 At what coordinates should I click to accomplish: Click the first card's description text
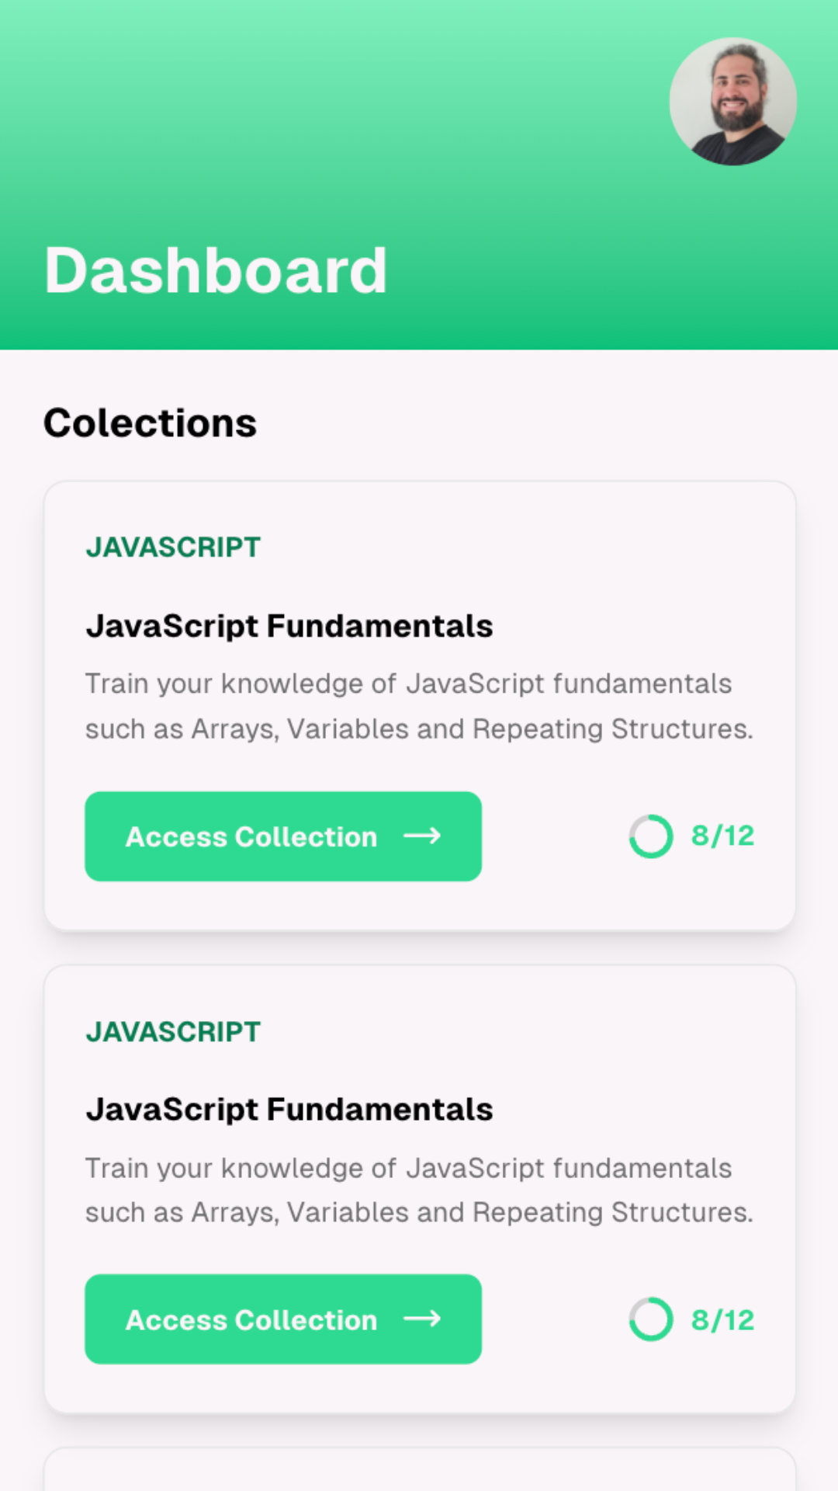[419, 706]
